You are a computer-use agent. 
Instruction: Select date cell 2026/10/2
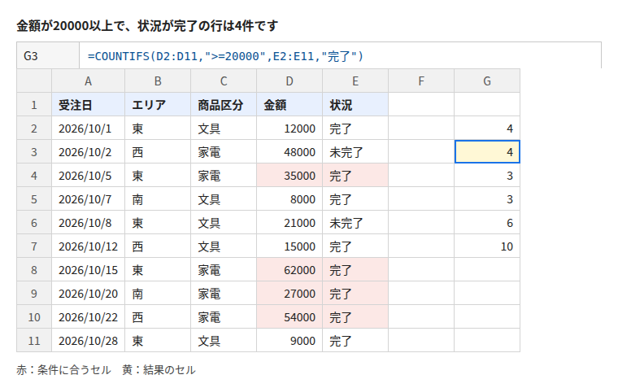pyautogui.click(x=89, y=152)
